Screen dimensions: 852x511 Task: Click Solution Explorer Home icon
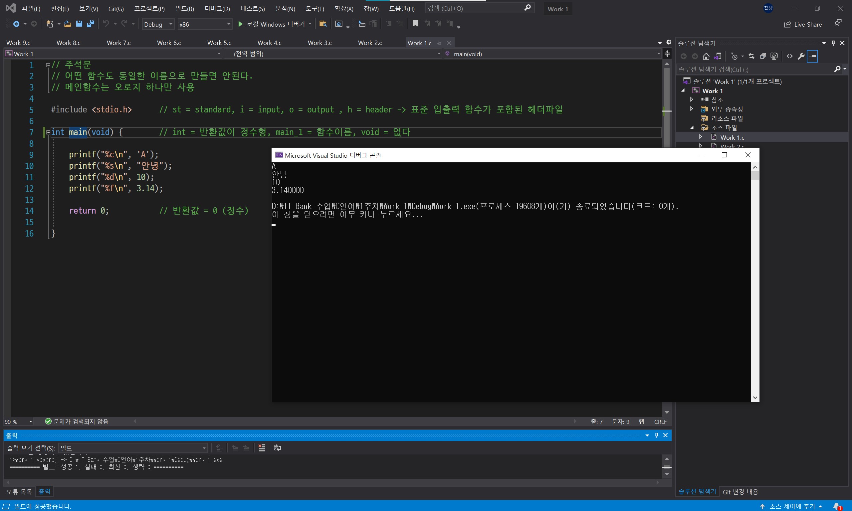click(x=706, y=56)
